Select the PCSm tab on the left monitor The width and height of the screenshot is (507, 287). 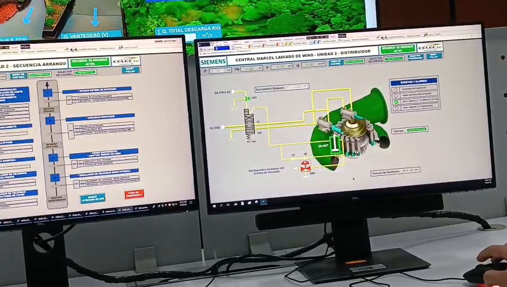pyautogui.click(x=25, y=47)
